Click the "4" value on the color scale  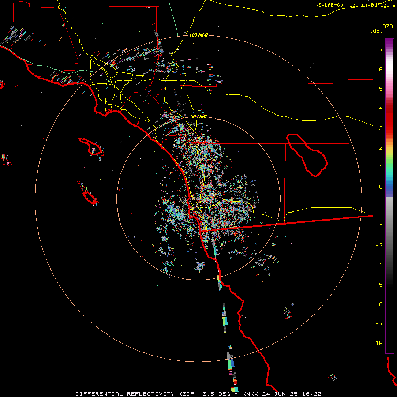click(381, 109)
